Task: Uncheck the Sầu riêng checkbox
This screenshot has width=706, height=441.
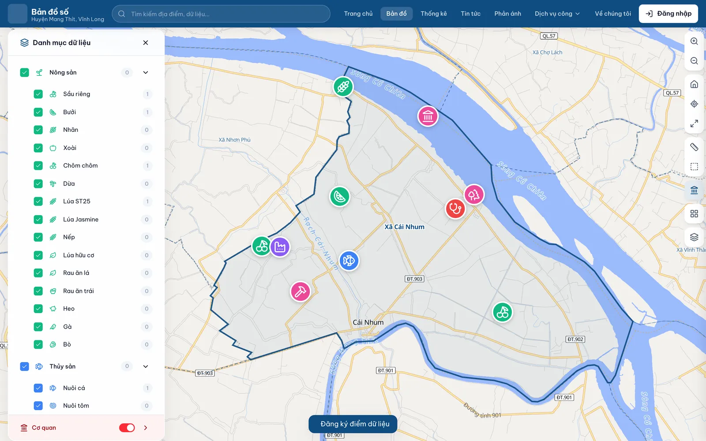Action: point(38,94)
